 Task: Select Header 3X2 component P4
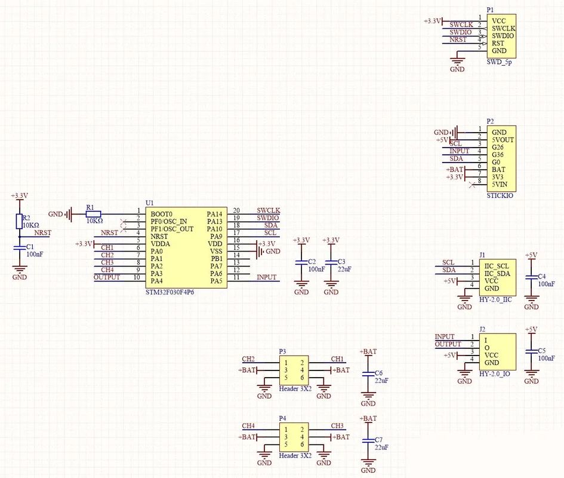pyautogui.click(x=294, y=437)
